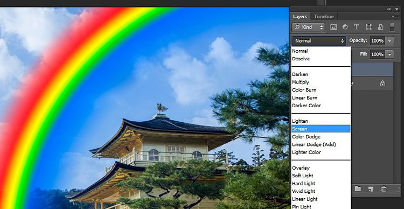Open the Fill slider dropdown arrow
Screen dimensions: 404x209
point(390,54)
